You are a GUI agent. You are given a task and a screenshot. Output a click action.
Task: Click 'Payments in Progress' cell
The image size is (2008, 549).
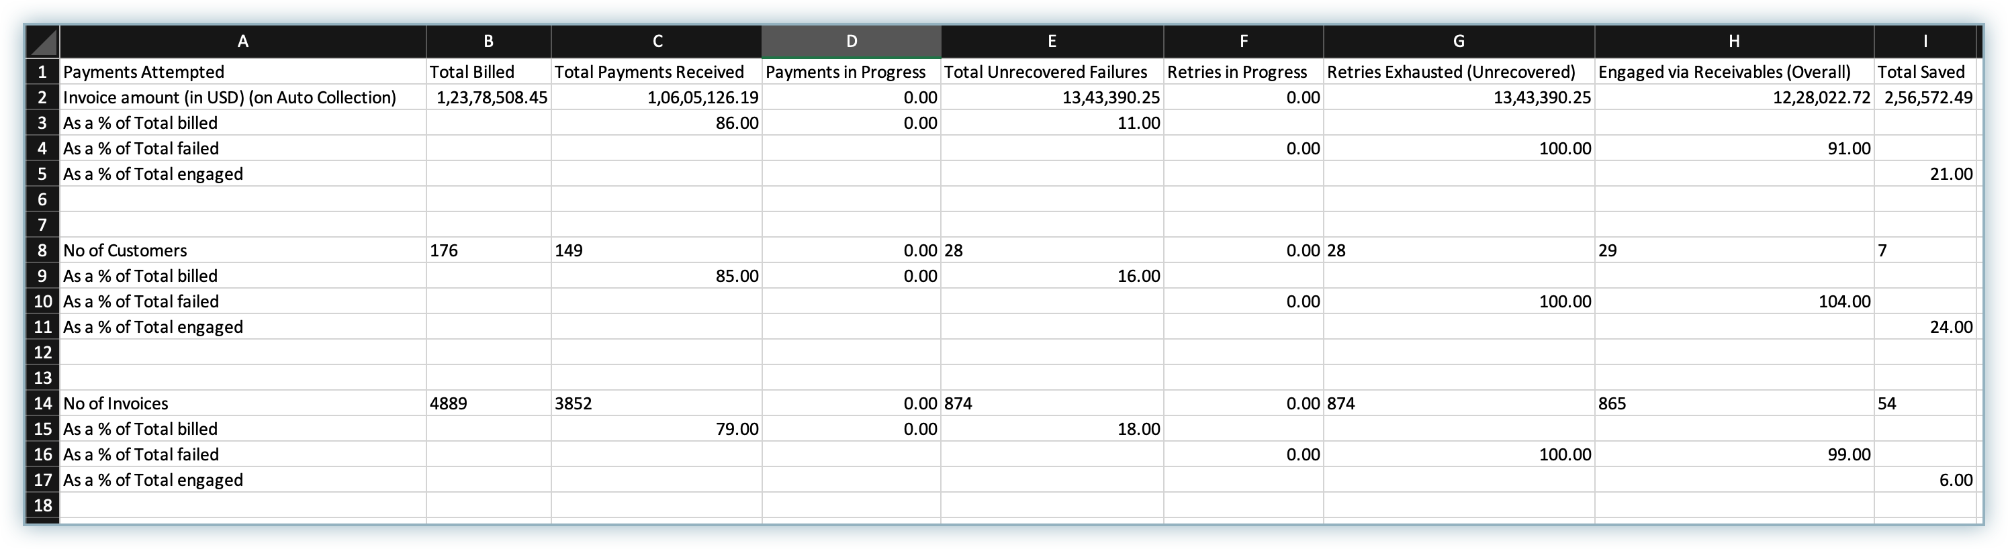pyautogui.click(x=852, y=72)
